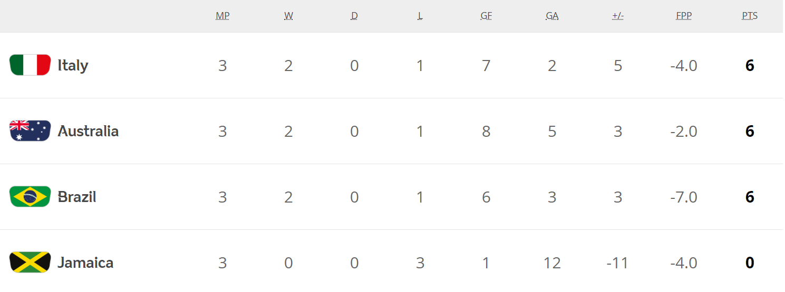Click the PTS column header
This screenshot has width=785, height=292.
(x=750, y=16)
